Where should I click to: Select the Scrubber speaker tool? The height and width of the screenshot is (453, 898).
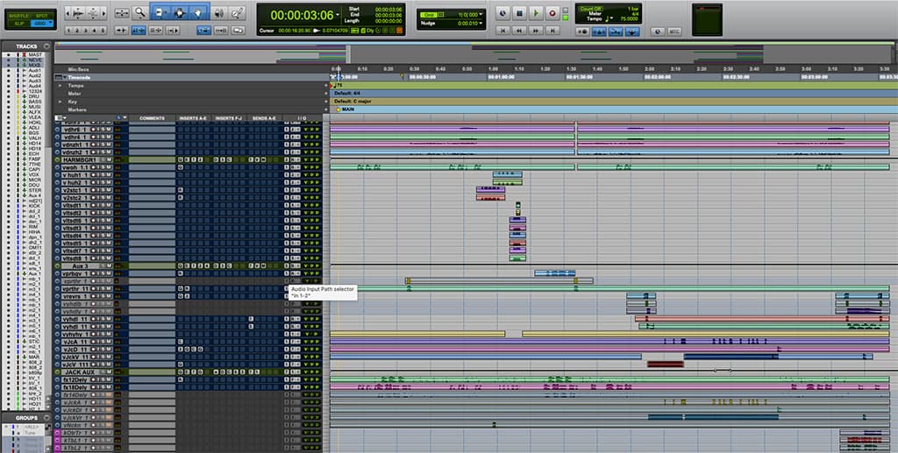(219, 12)
